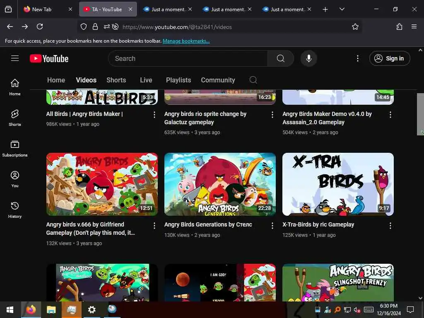Open Angry birds v.666 video title
The width and height of the screenshot is (424, 318).
tap(90, 229)
